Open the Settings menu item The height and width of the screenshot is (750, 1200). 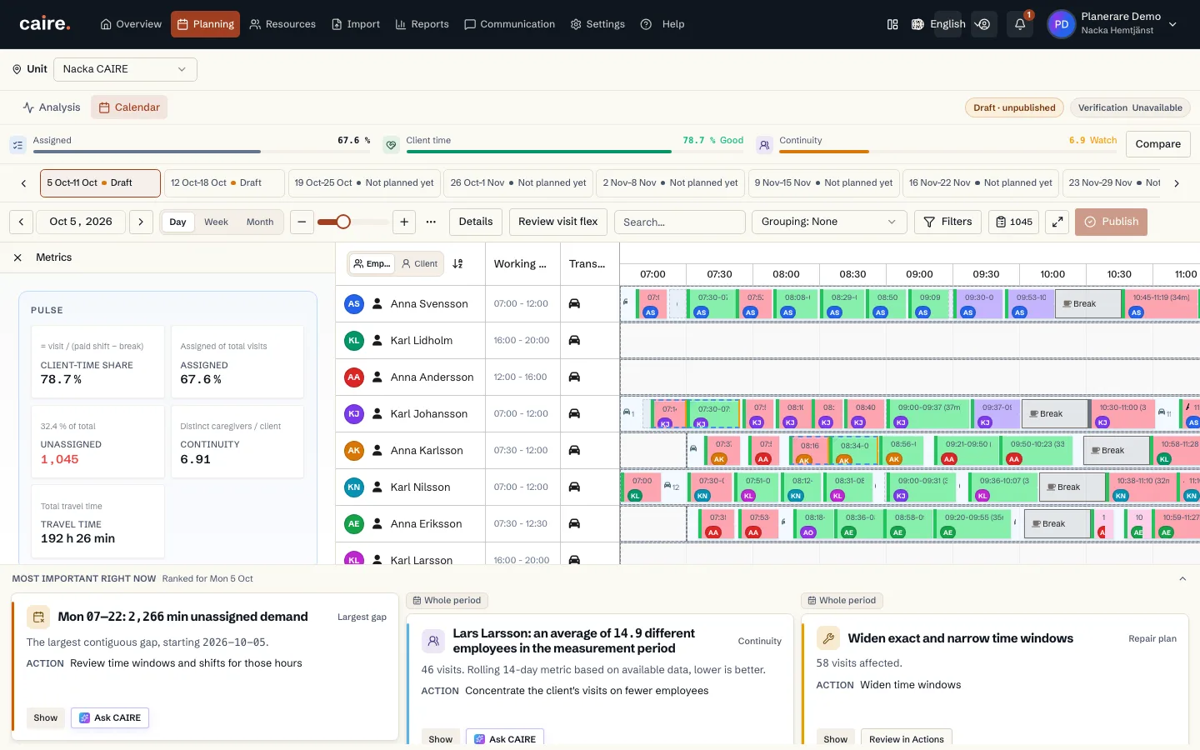[597, 24]
